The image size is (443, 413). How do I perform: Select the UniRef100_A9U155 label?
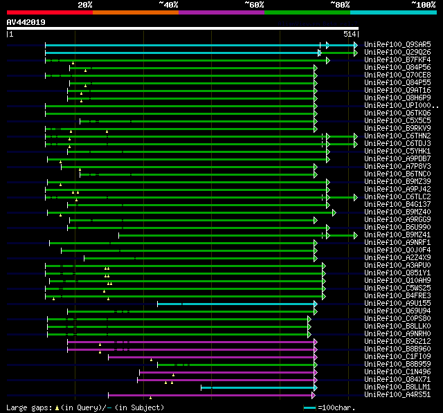click(397, 304)
